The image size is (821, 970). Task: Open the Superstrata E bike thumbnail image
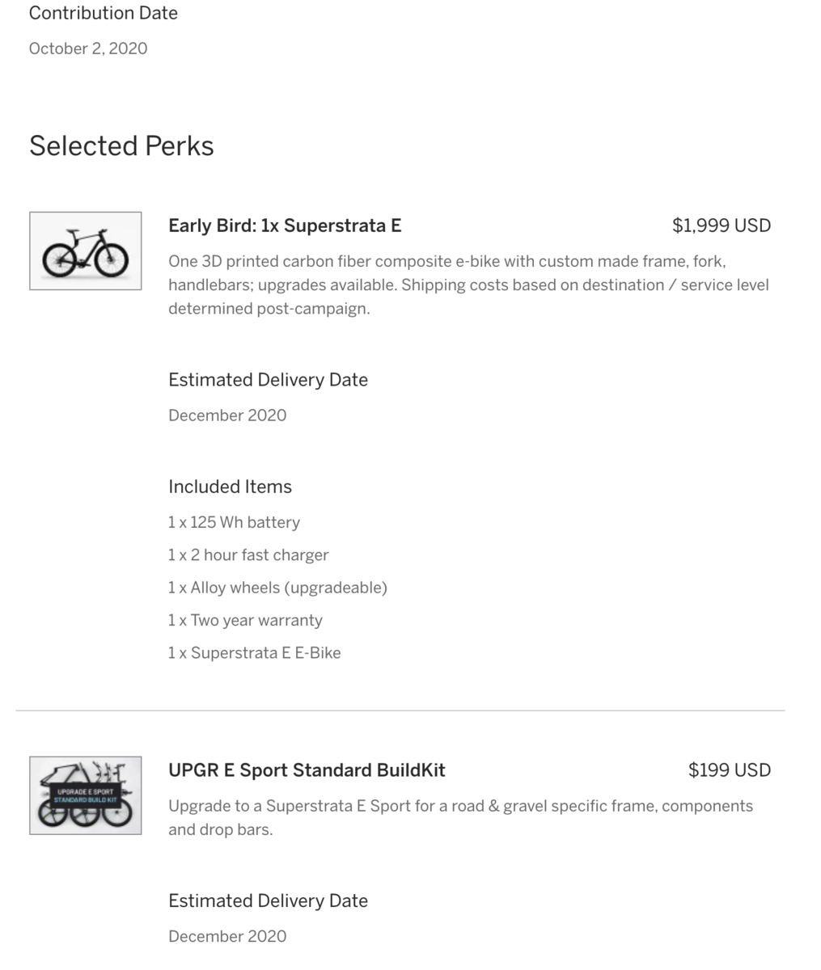pos(86,251)
